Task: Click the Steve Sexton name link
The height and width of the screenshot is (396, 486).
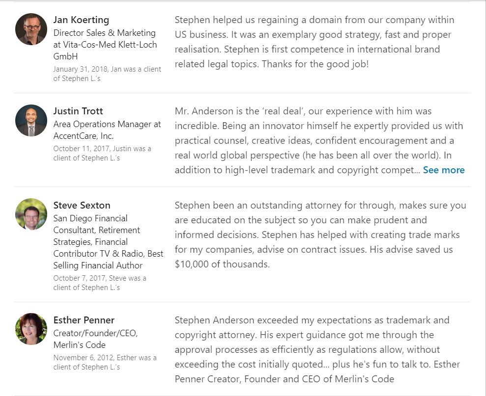Action: pyautogui.click(x=82, y=205)
